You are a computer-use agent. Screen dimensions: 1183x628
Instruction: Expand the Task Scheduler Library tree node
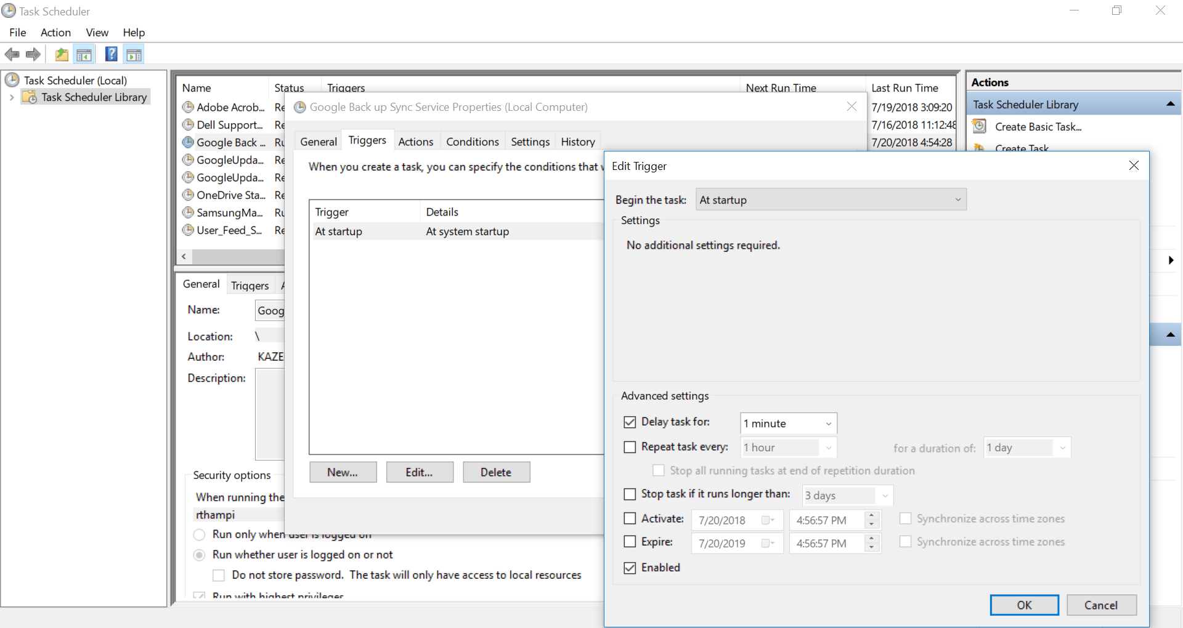coord(12,97)
